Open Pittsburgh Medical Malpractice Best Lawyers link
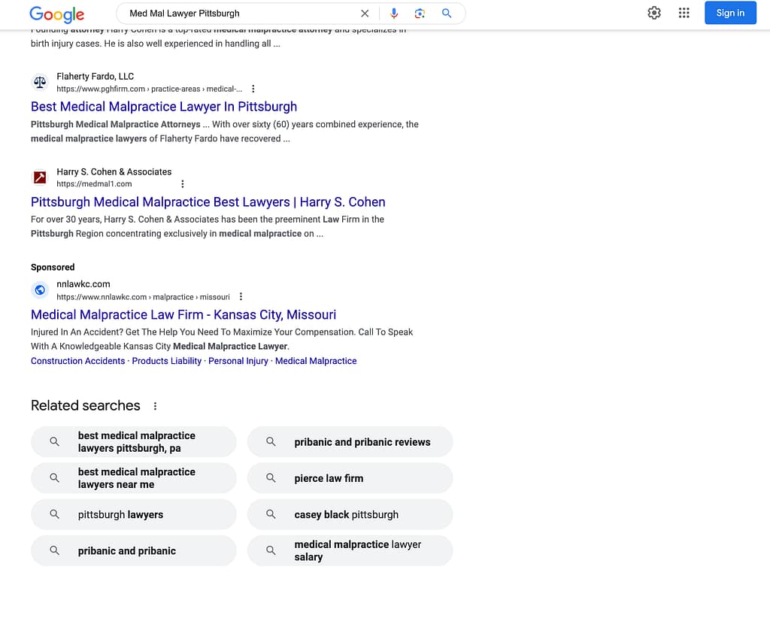The width and height of the screenshot is (770, 627). click(x=208, y=201)
